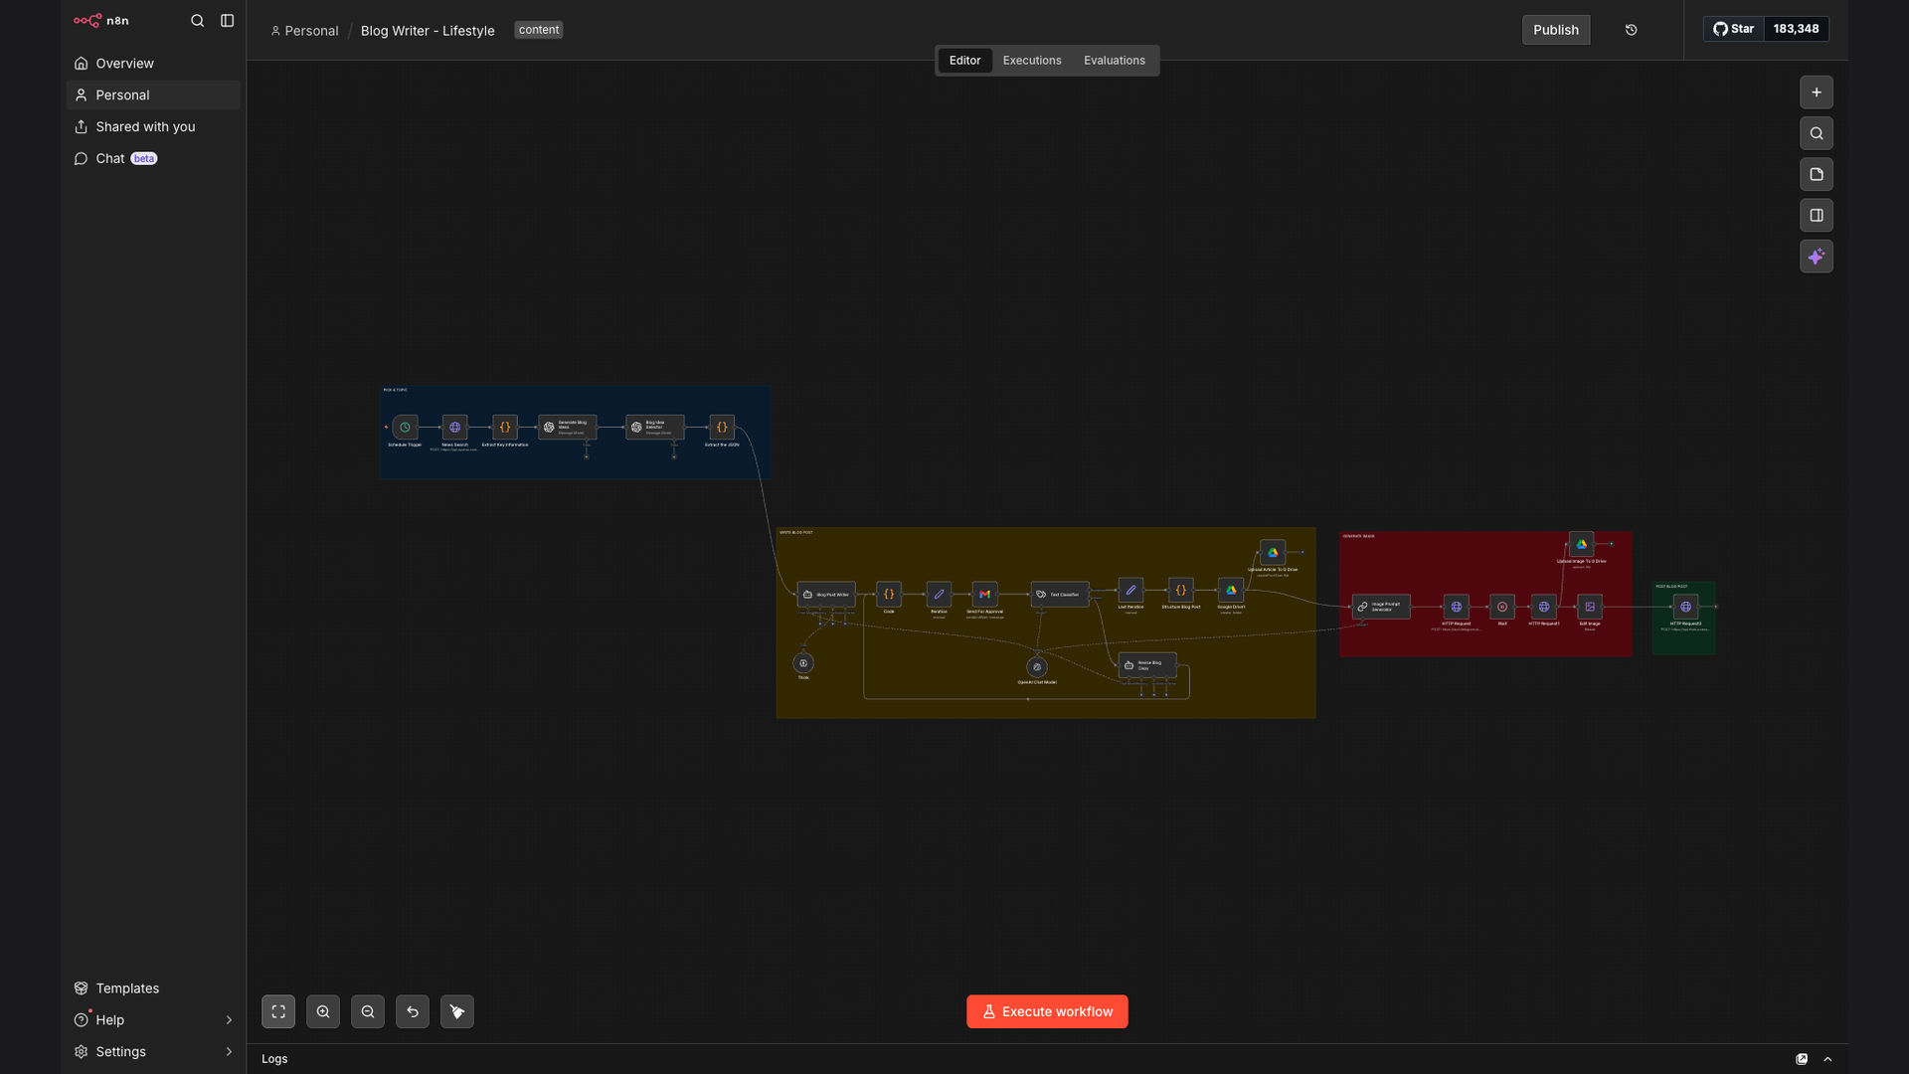The image size is (1909, 1074).
Task: Open the Upload Image To G Drive node
Action: tap(1581, 544)
